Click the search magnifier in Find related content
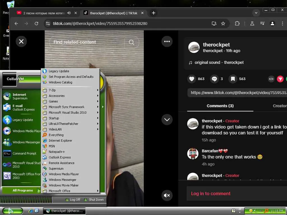Viewport: 287px width, 215px height. point(131,42)
